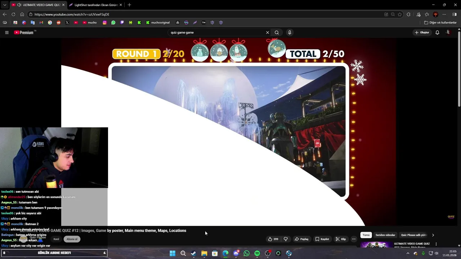
Task: Open options for the recommended quiz video
Action: [436, 244]
